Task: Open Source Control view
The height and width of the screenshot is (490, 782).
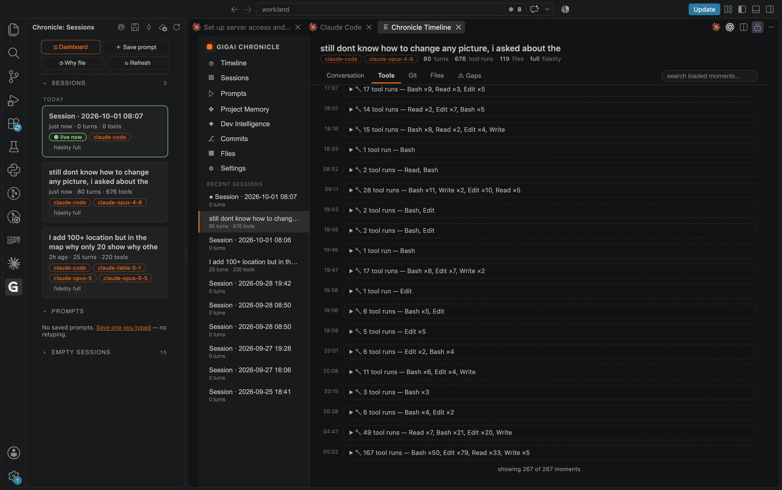Action: coord(14,77)
